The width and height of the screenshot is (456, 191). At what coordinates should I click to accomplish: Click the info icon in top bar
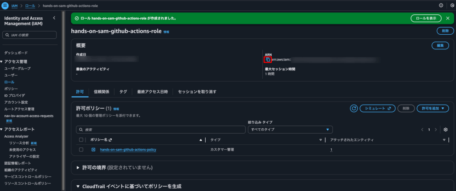[x=441, y=5]
